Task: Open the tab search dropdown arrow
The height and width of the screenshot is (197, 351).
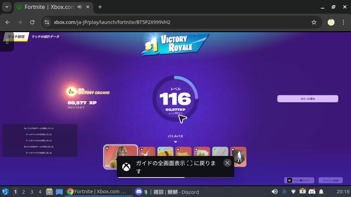Action: point(7,7)
